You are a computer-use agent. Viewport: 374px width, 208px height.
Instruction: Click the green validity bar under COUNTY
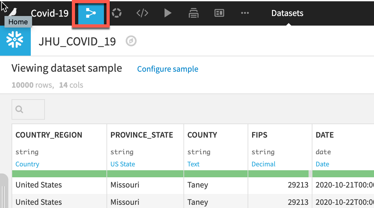coord(216,174)
